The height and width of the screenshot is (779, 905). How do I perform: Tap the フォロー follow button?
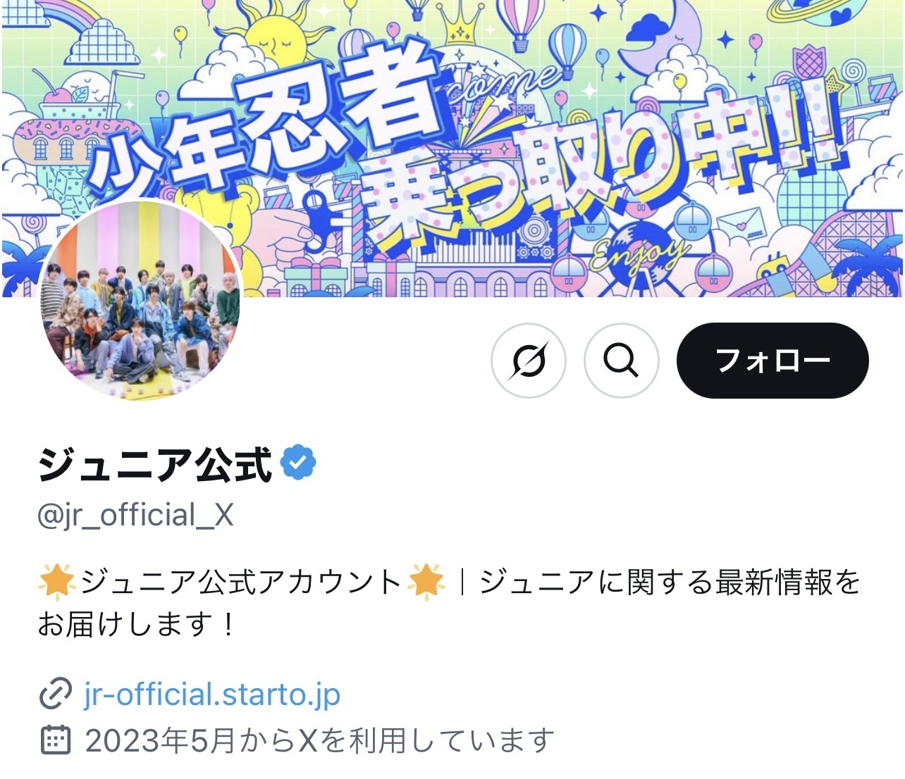pos(772,361)
